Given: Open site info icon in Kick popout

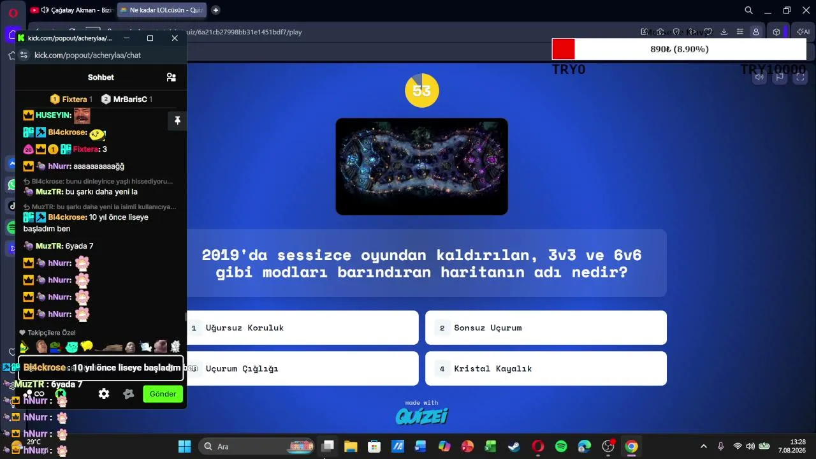Looking at the screenshot, I should (x=24, y=55).
